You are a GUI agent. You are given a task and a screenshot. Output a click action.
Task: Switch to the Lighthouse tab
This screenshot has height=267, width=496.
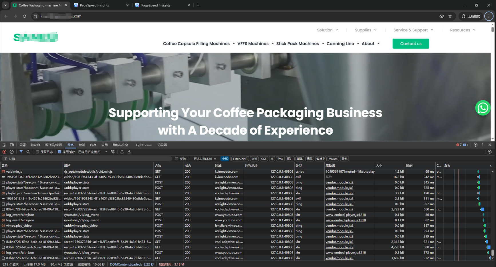tap(144, 145)
